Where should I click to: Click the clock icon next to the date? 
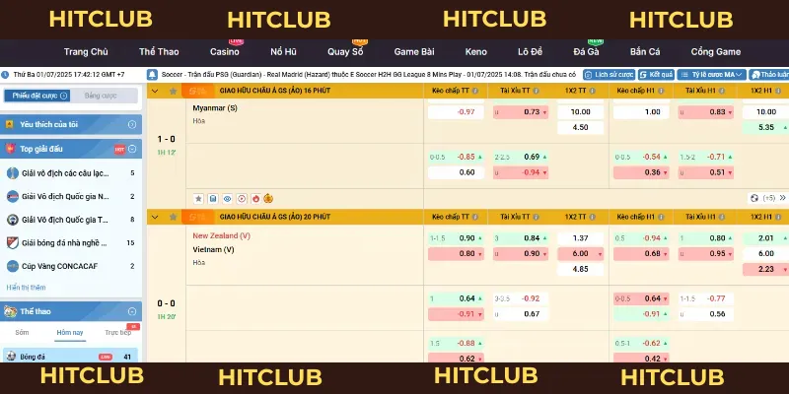[x=5, y=75]
